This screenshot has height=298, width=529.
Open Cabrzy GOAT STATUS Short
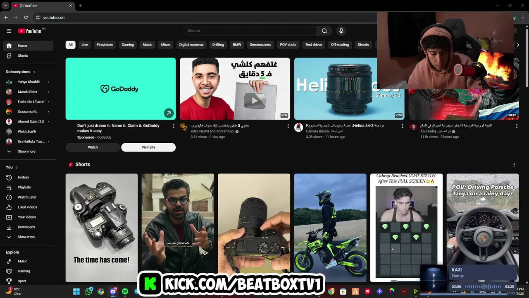pos(406,228)
